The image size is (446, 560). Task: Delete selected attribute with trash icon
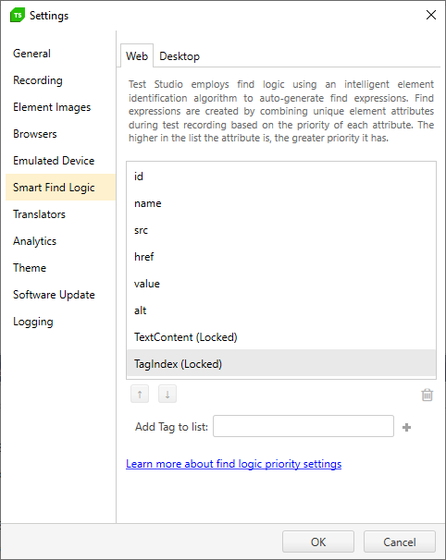[x=427, y=395]
